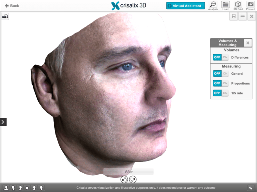Click the Crisalix 3D logo
The width and height of the screenshot is (257, 192).
click(x=128, y=6)
